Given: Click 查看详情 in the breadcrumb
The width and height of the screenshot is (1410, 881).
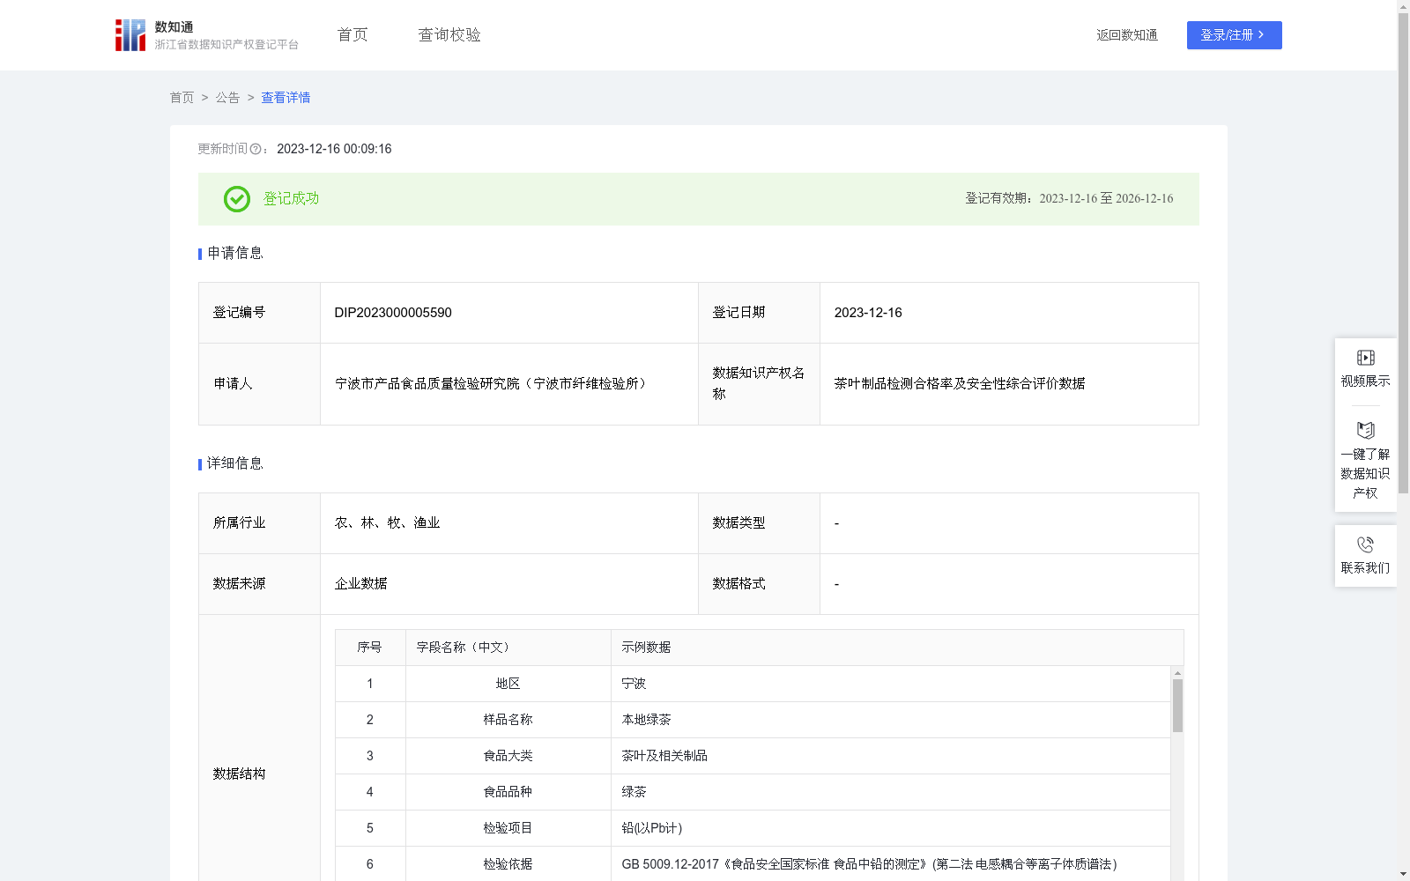Looking at the screenshot, I should click(x=286, y=98).
